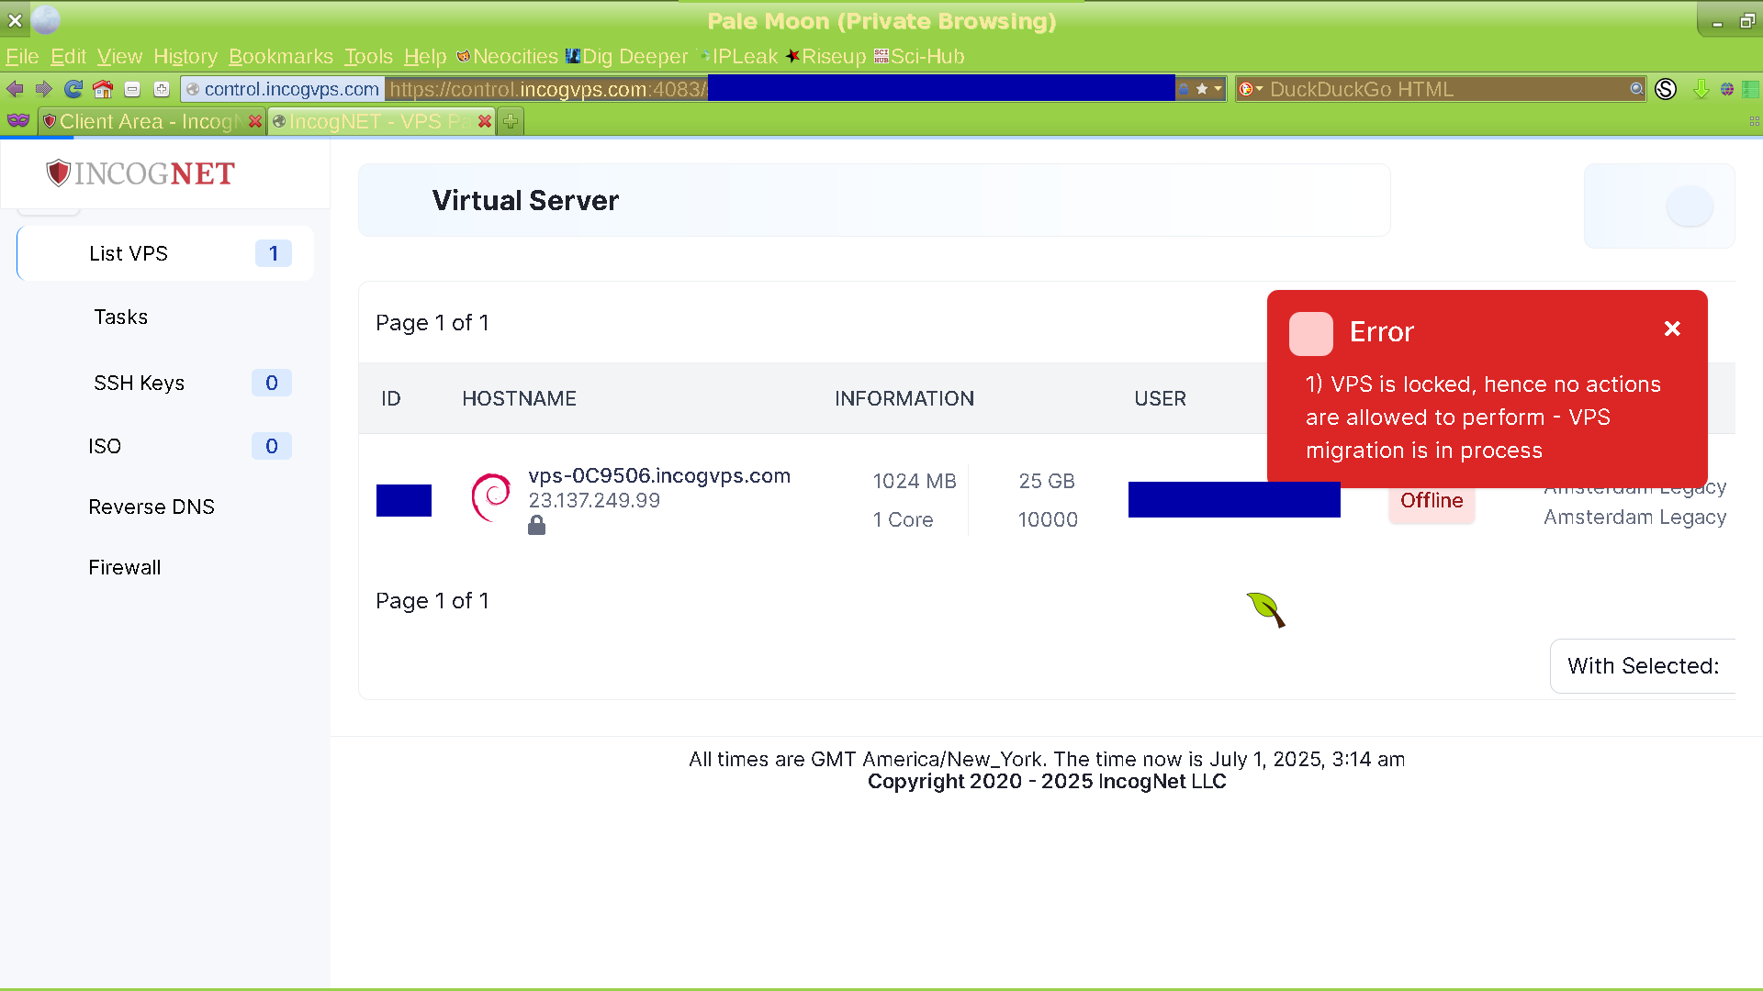Open the green download manager arrow

(1701, 89)
